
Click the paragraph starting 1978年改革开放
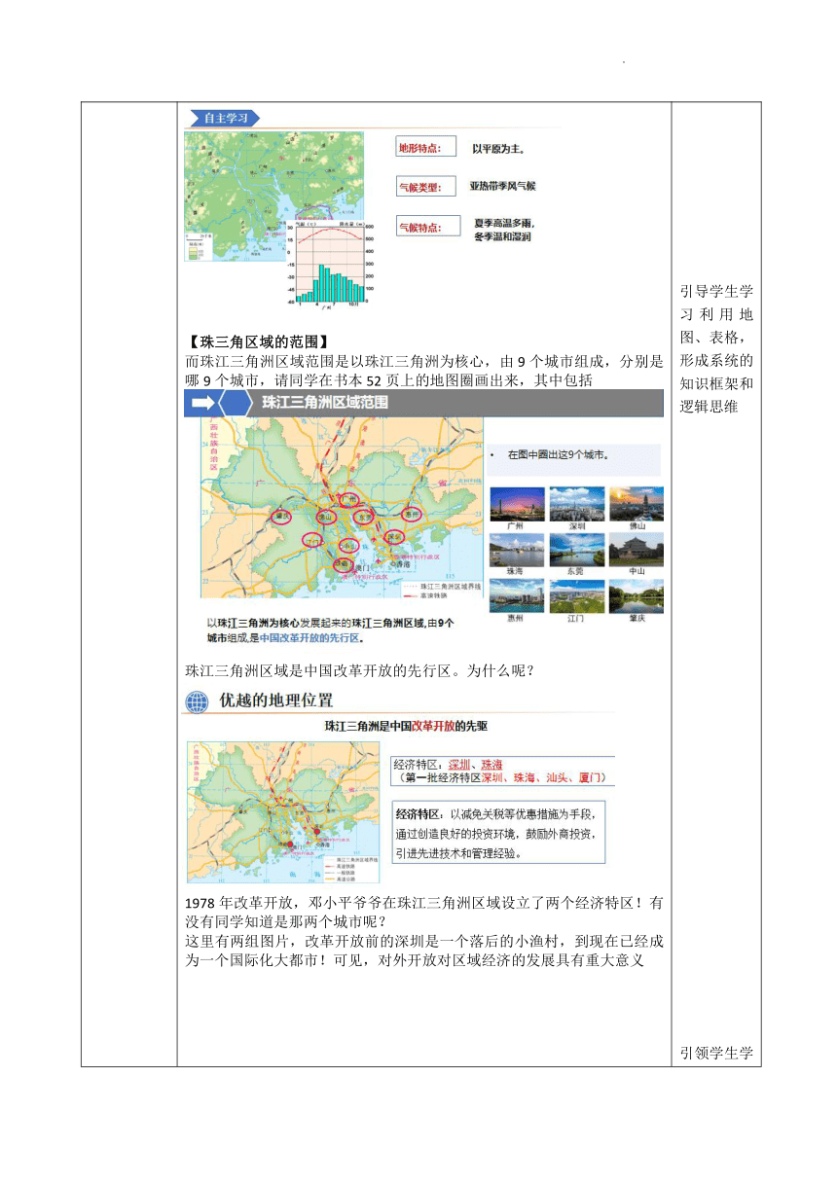tap(423, 913)
